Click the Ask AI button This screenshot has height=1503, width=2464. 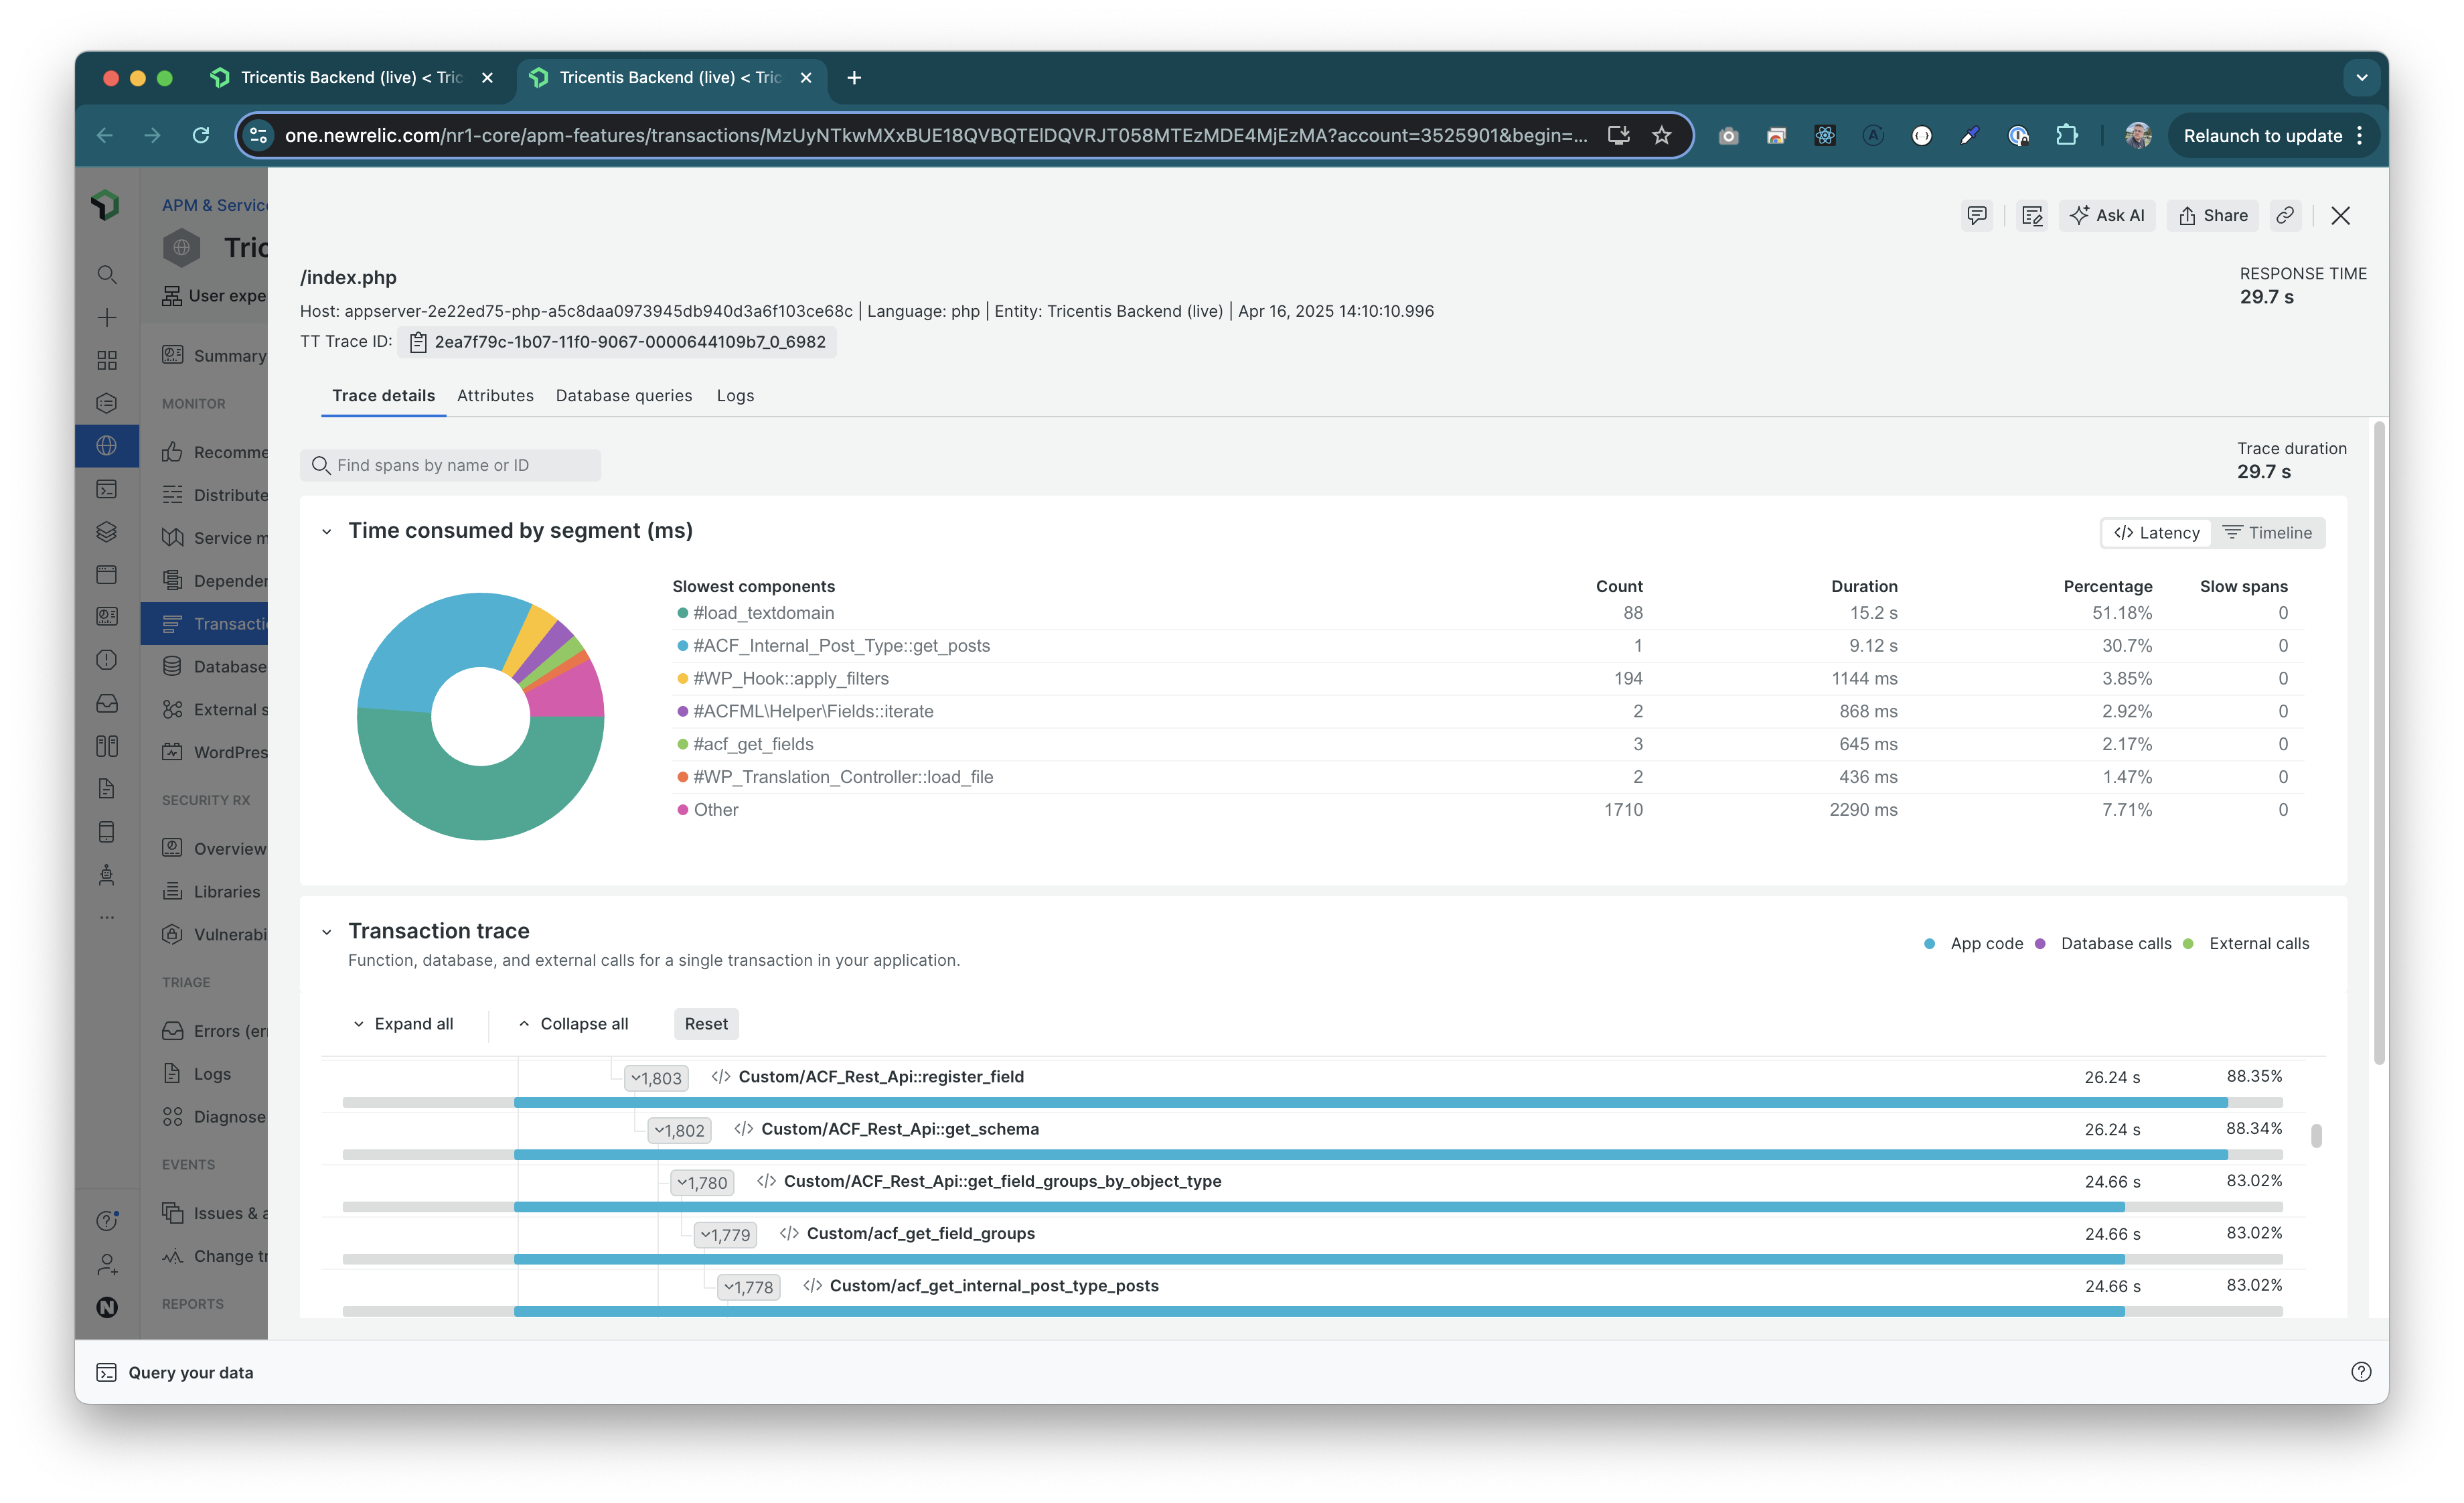coord(2107,215)
